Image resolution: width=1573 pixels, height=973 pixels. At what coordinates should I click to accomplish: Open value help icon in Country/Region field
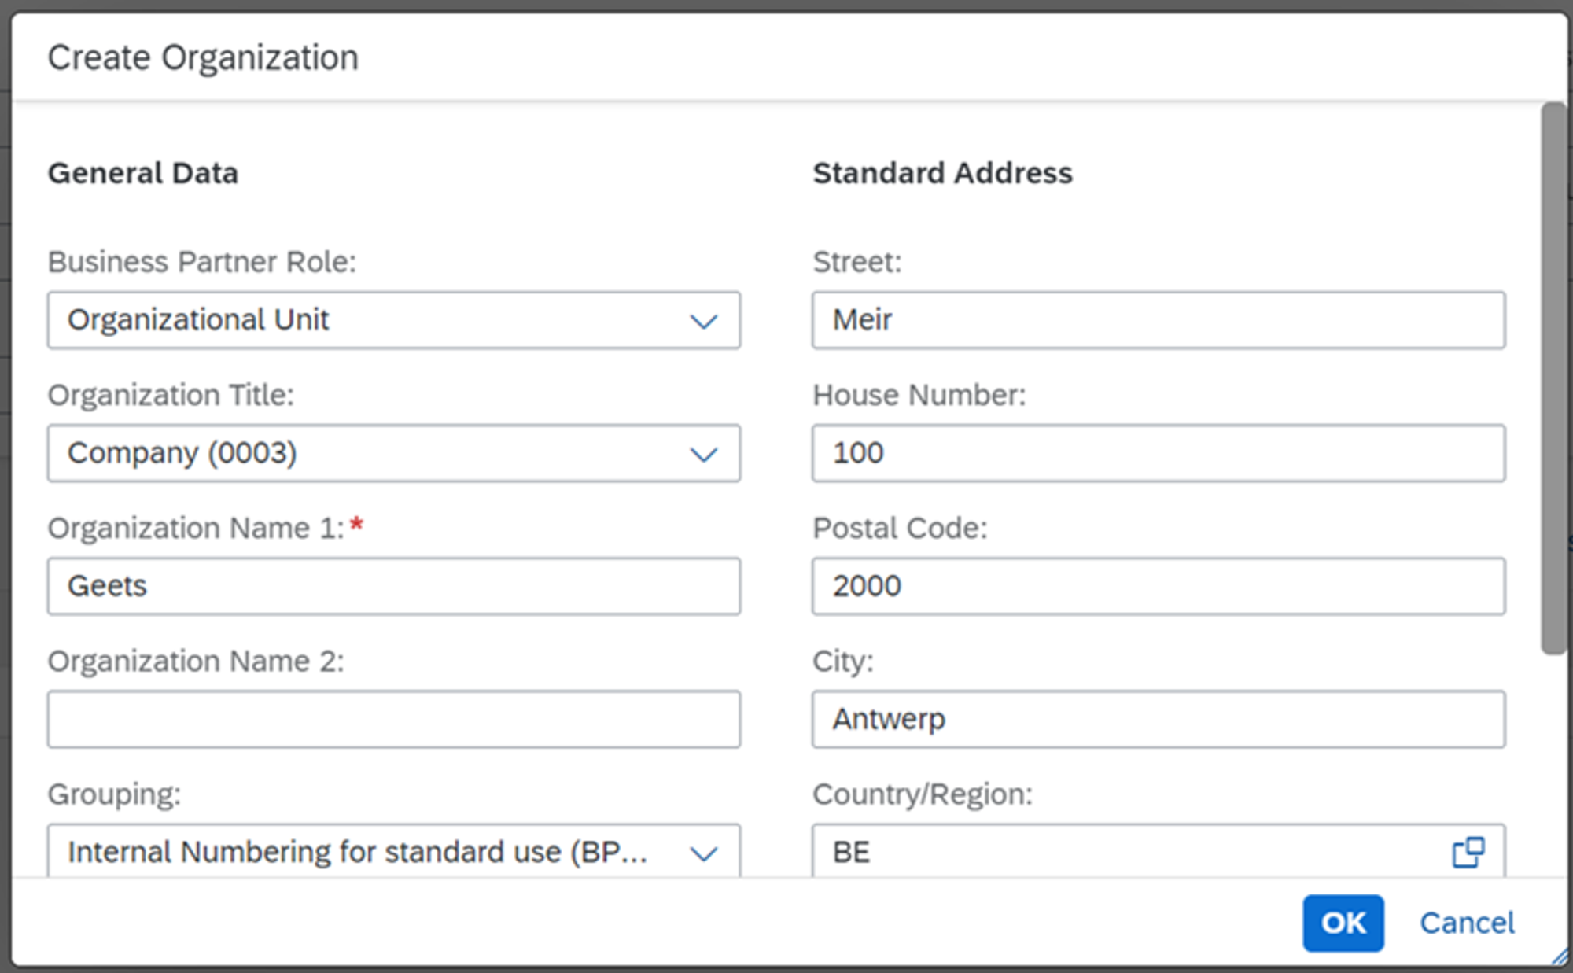1467,852
